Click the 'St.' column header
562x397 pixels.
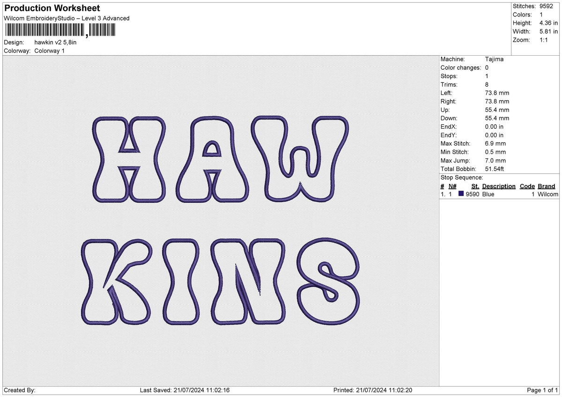pos(475,186)
